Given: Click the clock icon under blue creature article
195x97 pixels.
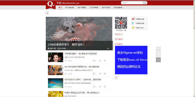Looking at the screenshot, I should click(x=65, y=87).
